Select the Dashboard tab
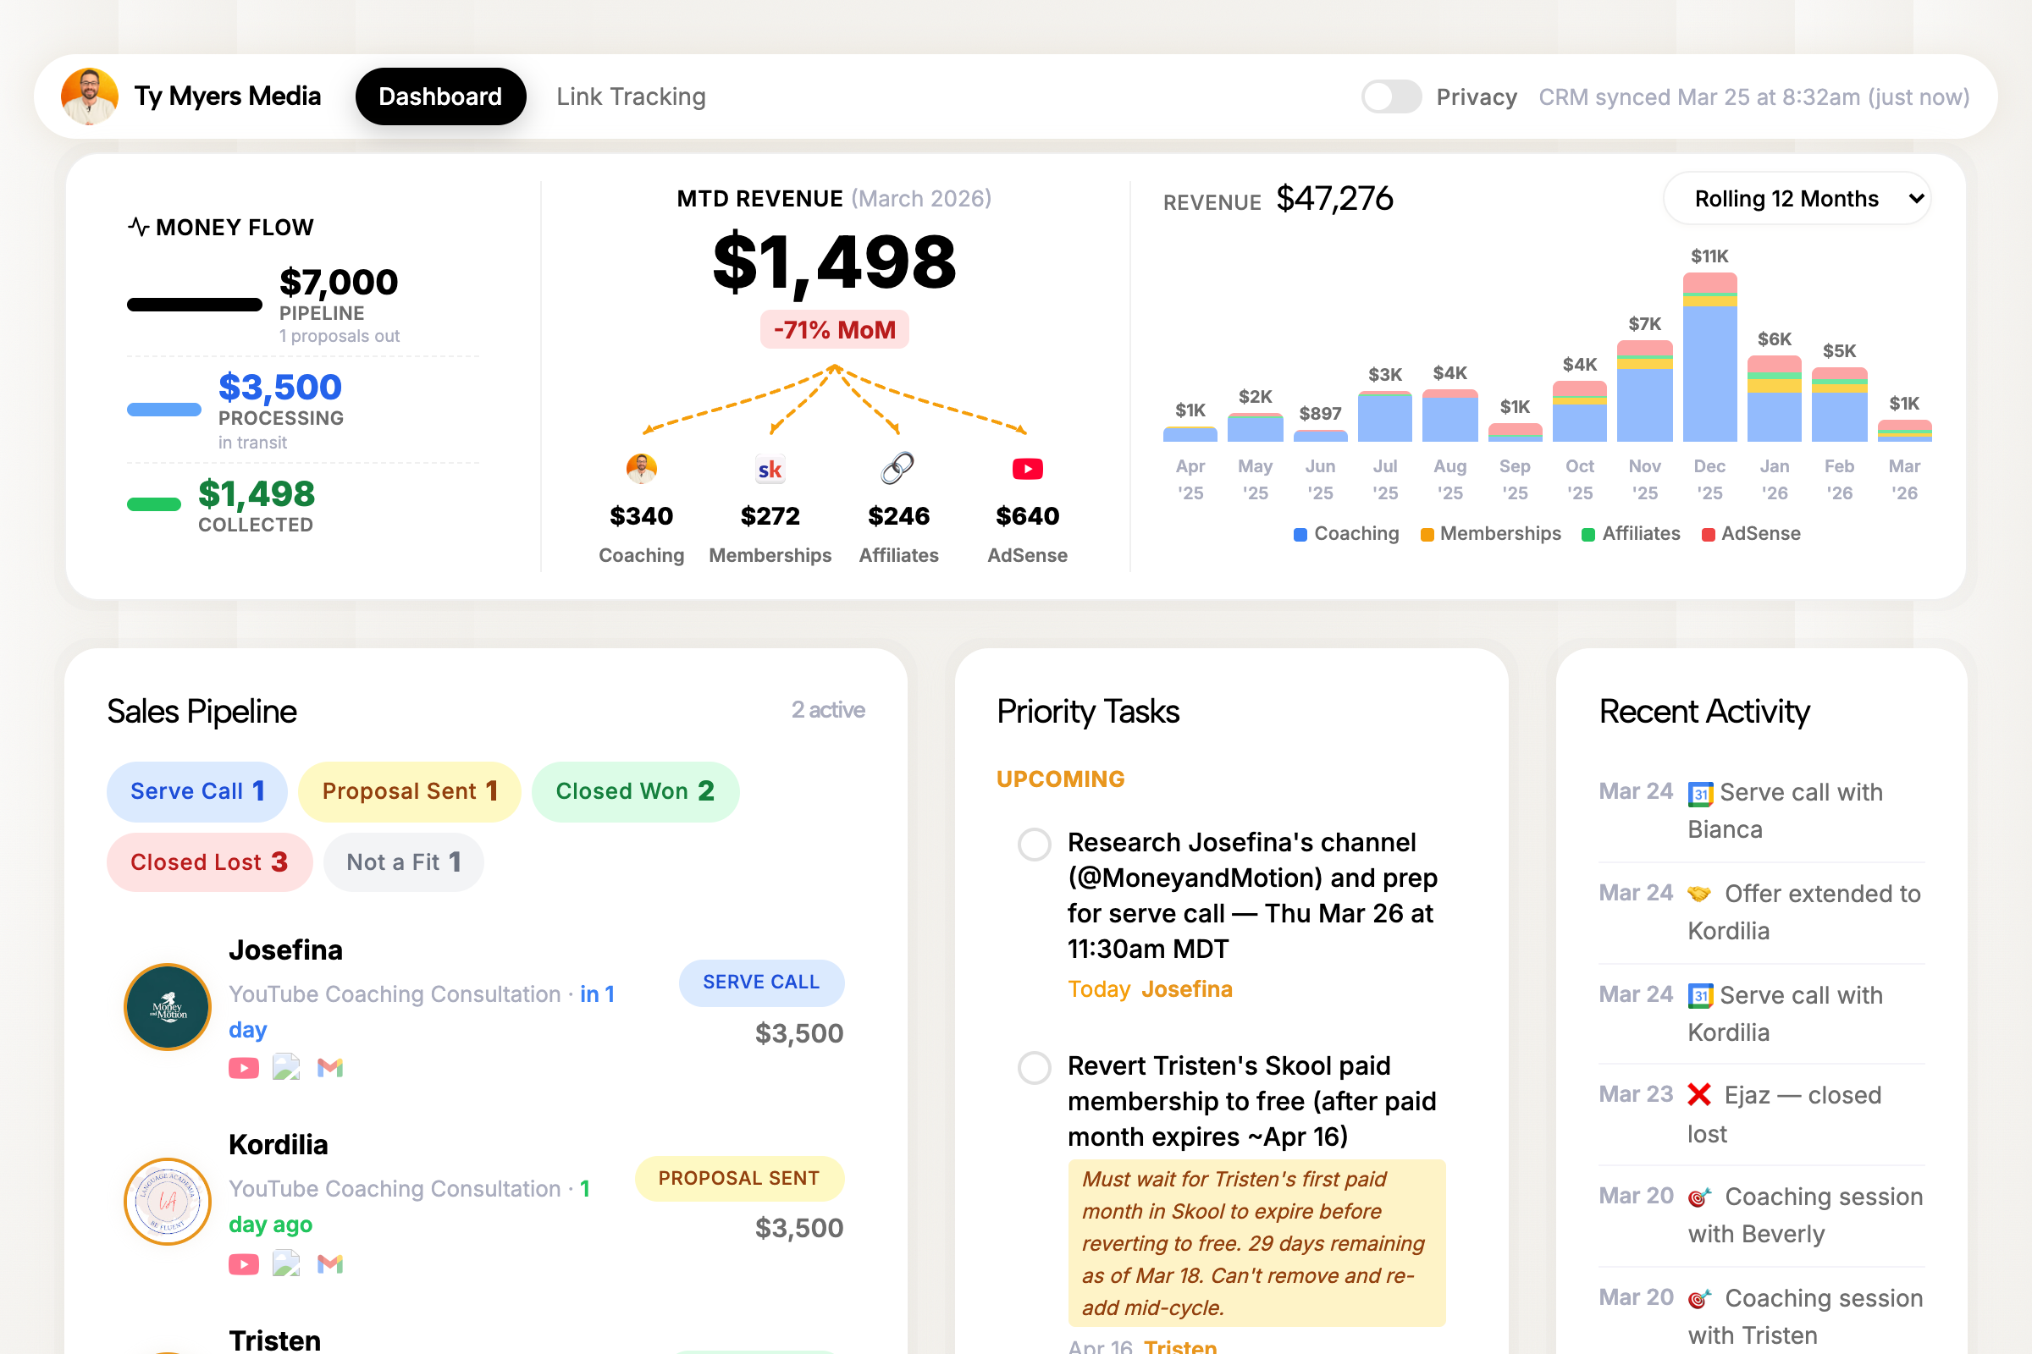The height and width of the screenshot is (1354, 2032). tap(440, 96)
